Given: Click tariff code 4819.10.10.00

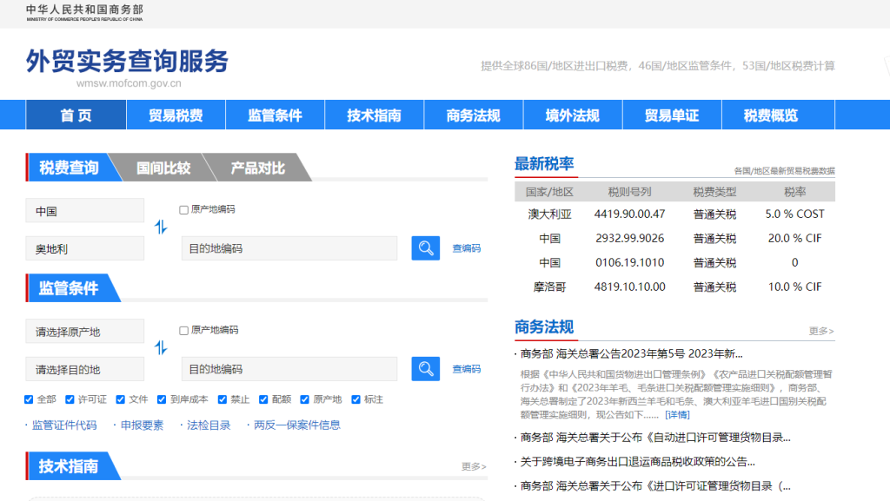Looking at the screenshot, I should pyautogui.click(x=629, y=287).
